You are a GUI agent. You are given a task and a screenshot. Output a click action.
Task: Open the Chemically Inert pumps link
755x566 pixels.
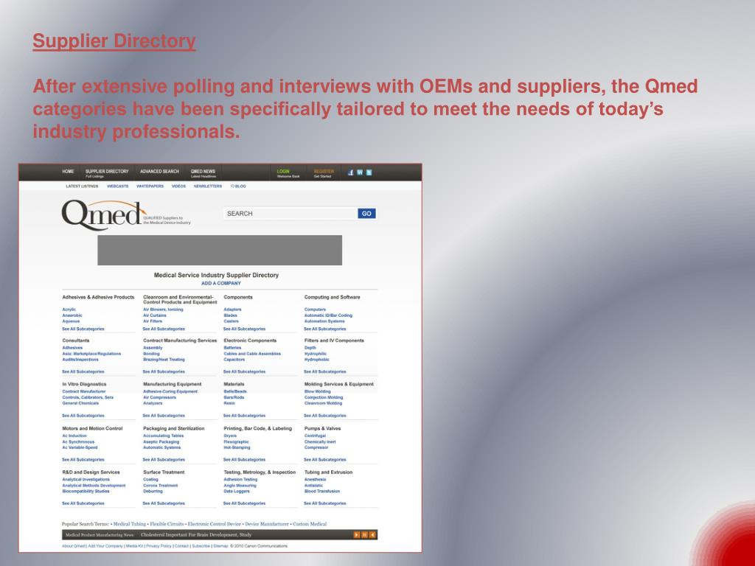pos(320,442)
